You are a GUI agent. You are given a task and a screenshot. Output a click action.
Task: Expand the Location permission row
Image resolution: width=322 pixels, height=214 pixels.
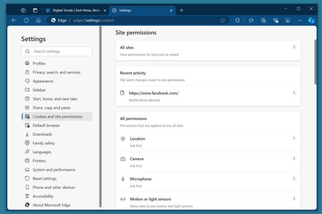click(x=294, y=139)
